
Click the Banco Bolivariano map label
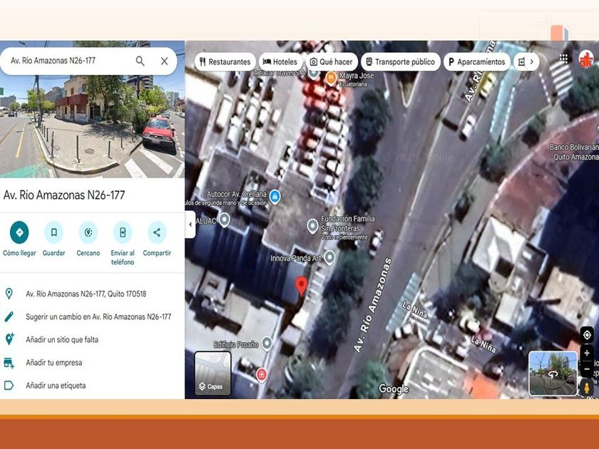[574, 152]
